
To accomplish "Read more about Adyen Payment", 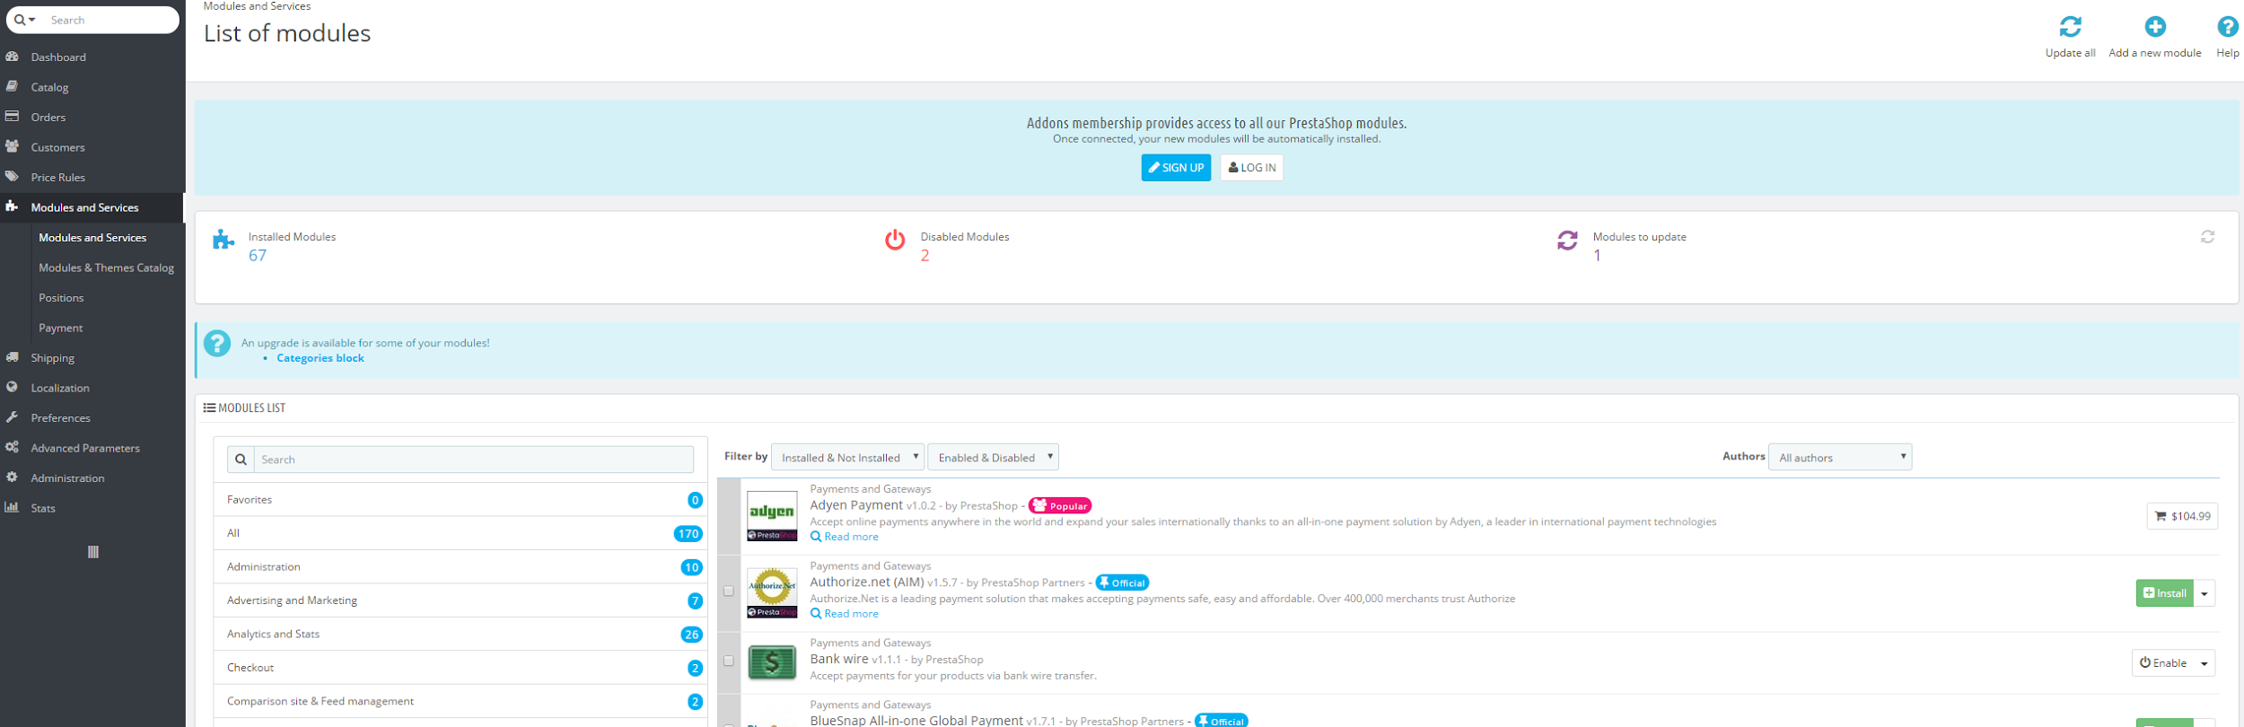I will (x=845, y=537).
